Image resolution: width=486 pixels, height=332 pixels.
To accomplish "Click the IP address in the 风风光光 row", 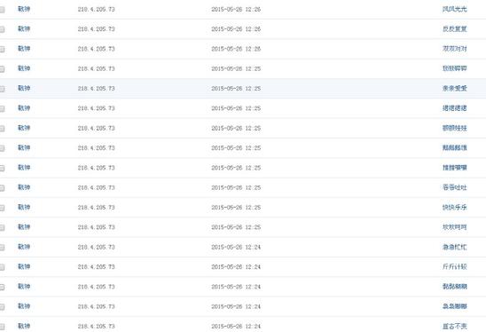I will [x=96, y=9].
